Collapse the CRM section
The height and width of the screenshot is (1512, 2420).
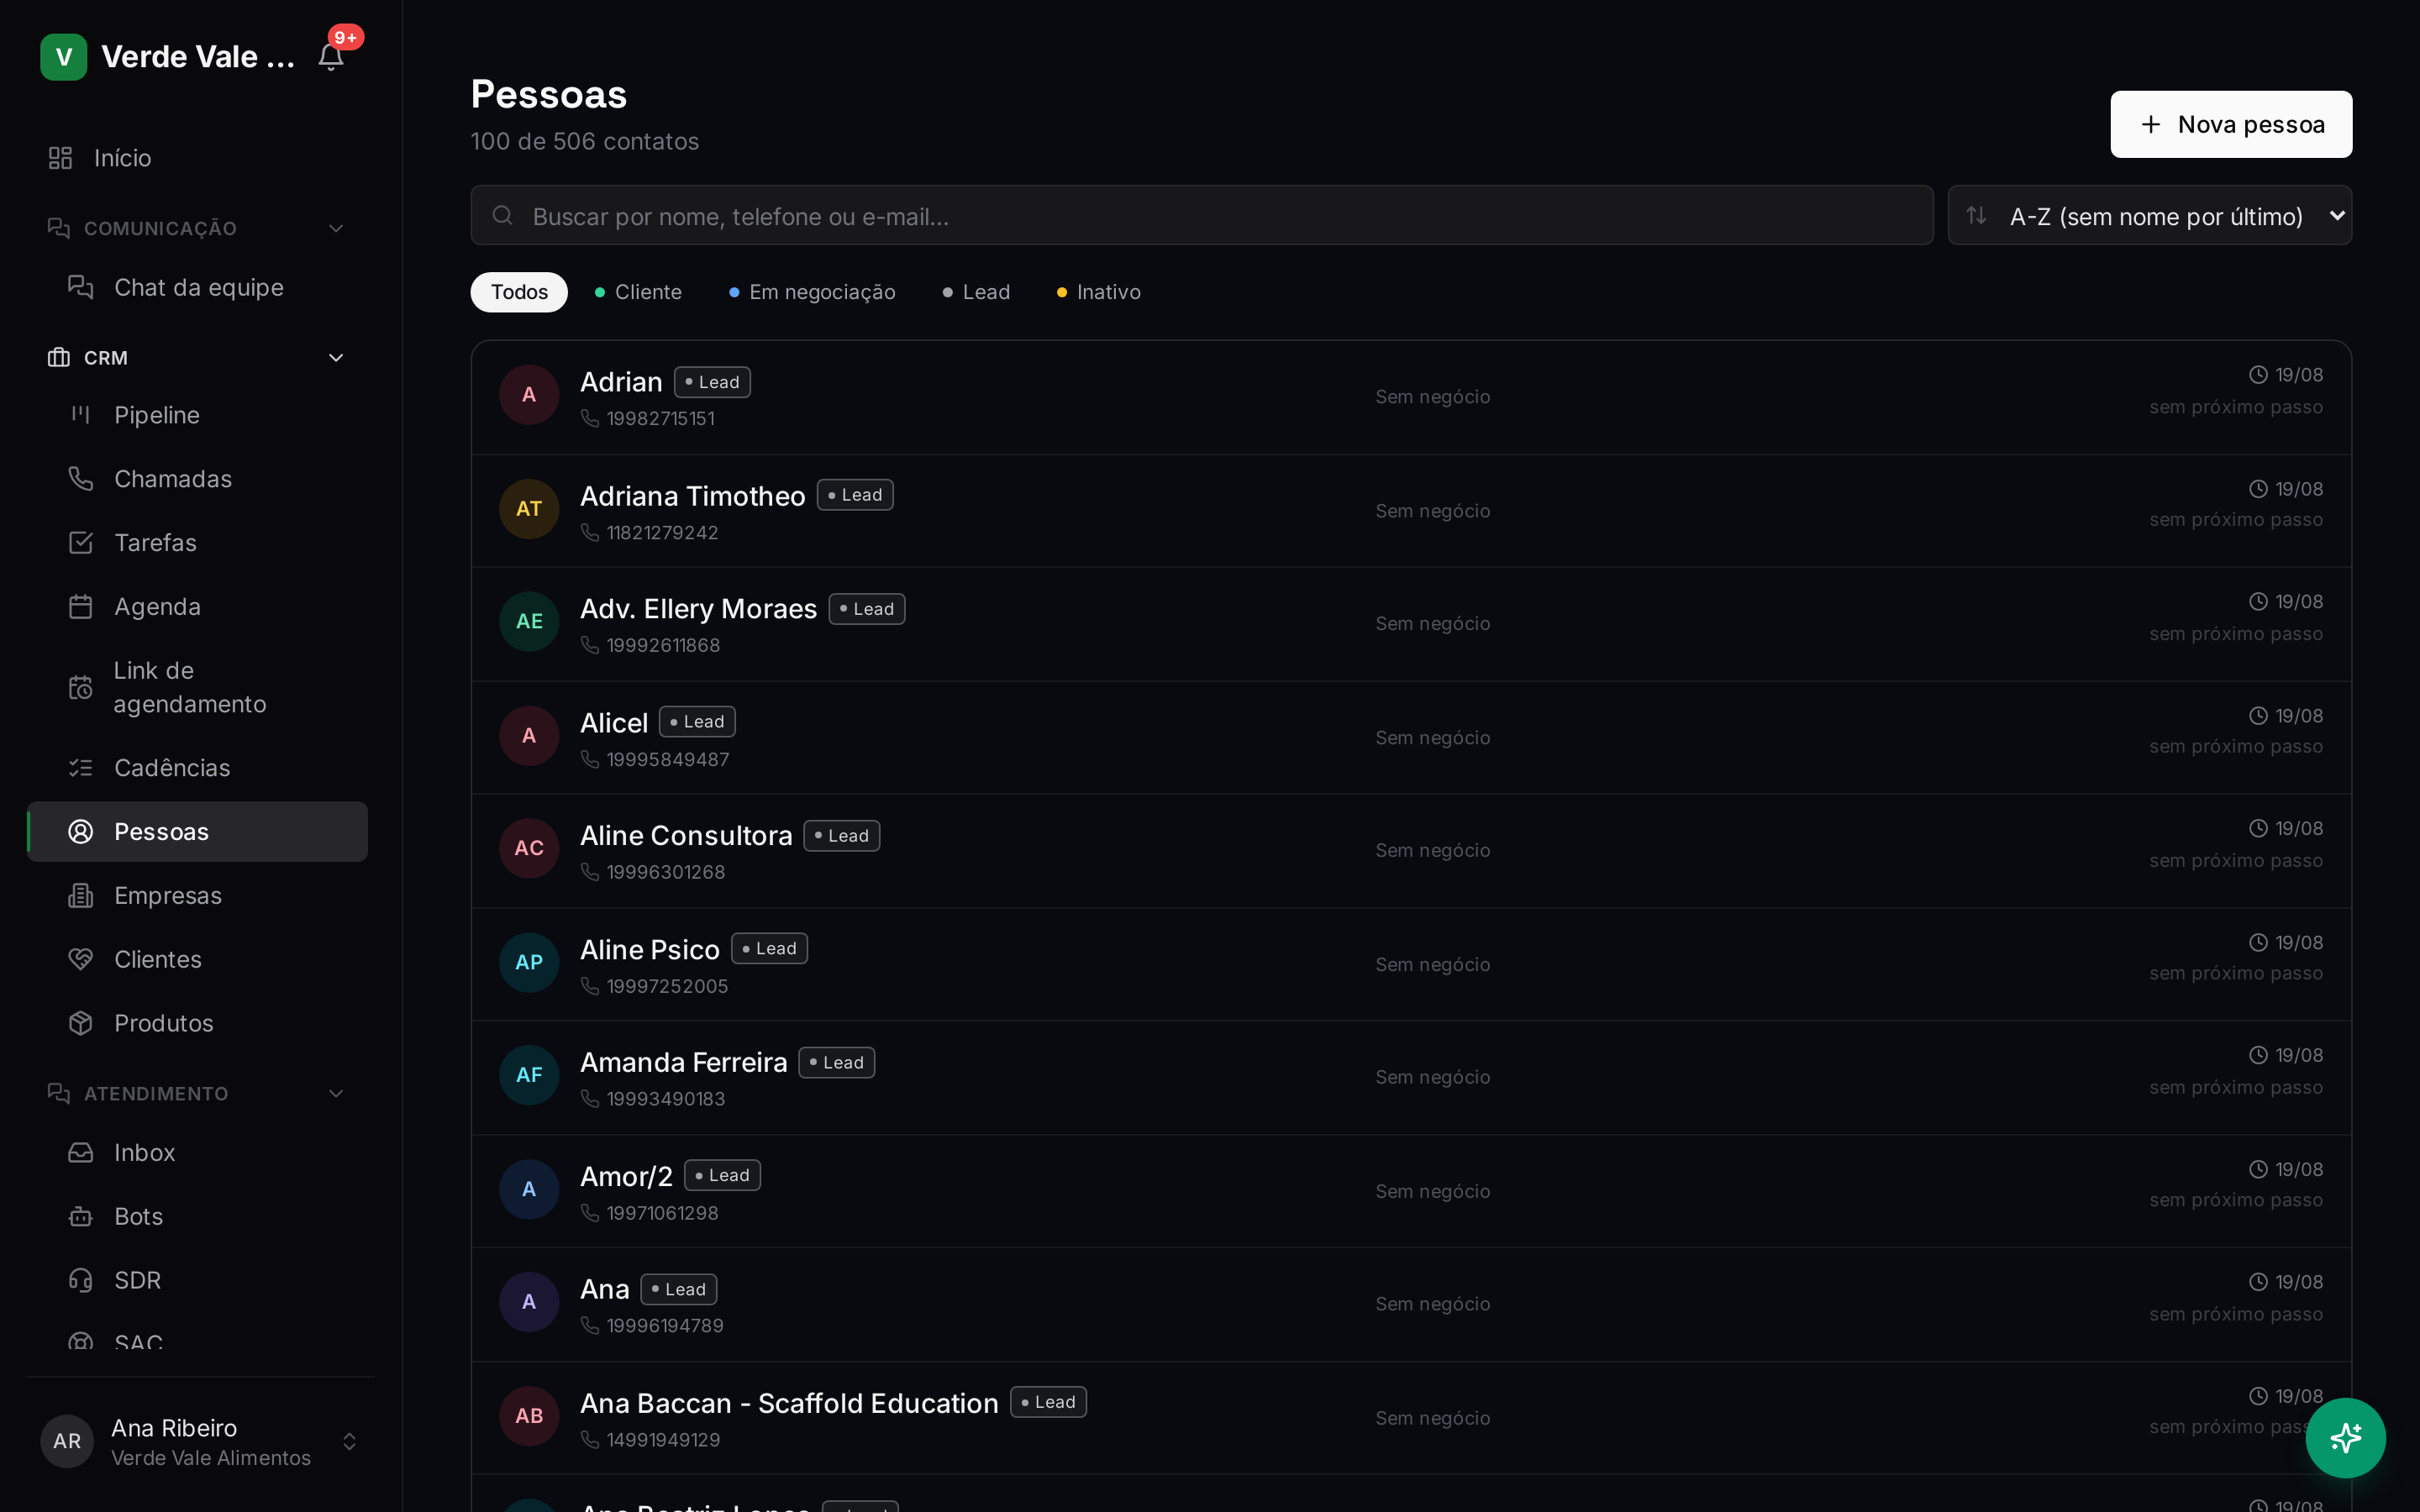click(x=198, y=358)
